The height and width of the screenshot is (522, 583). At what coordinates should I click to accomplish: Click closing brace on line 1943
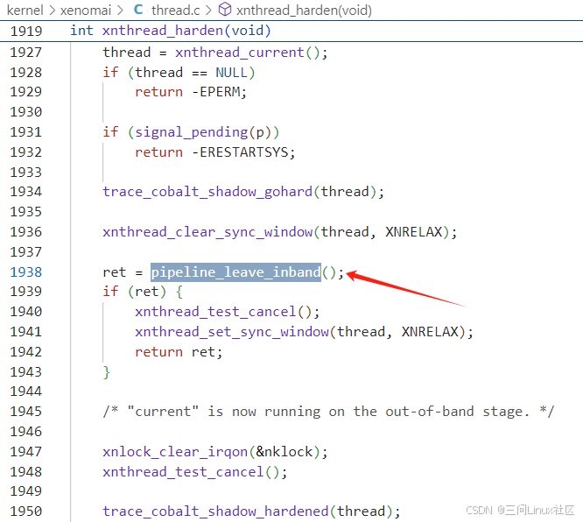coord(106,372)
